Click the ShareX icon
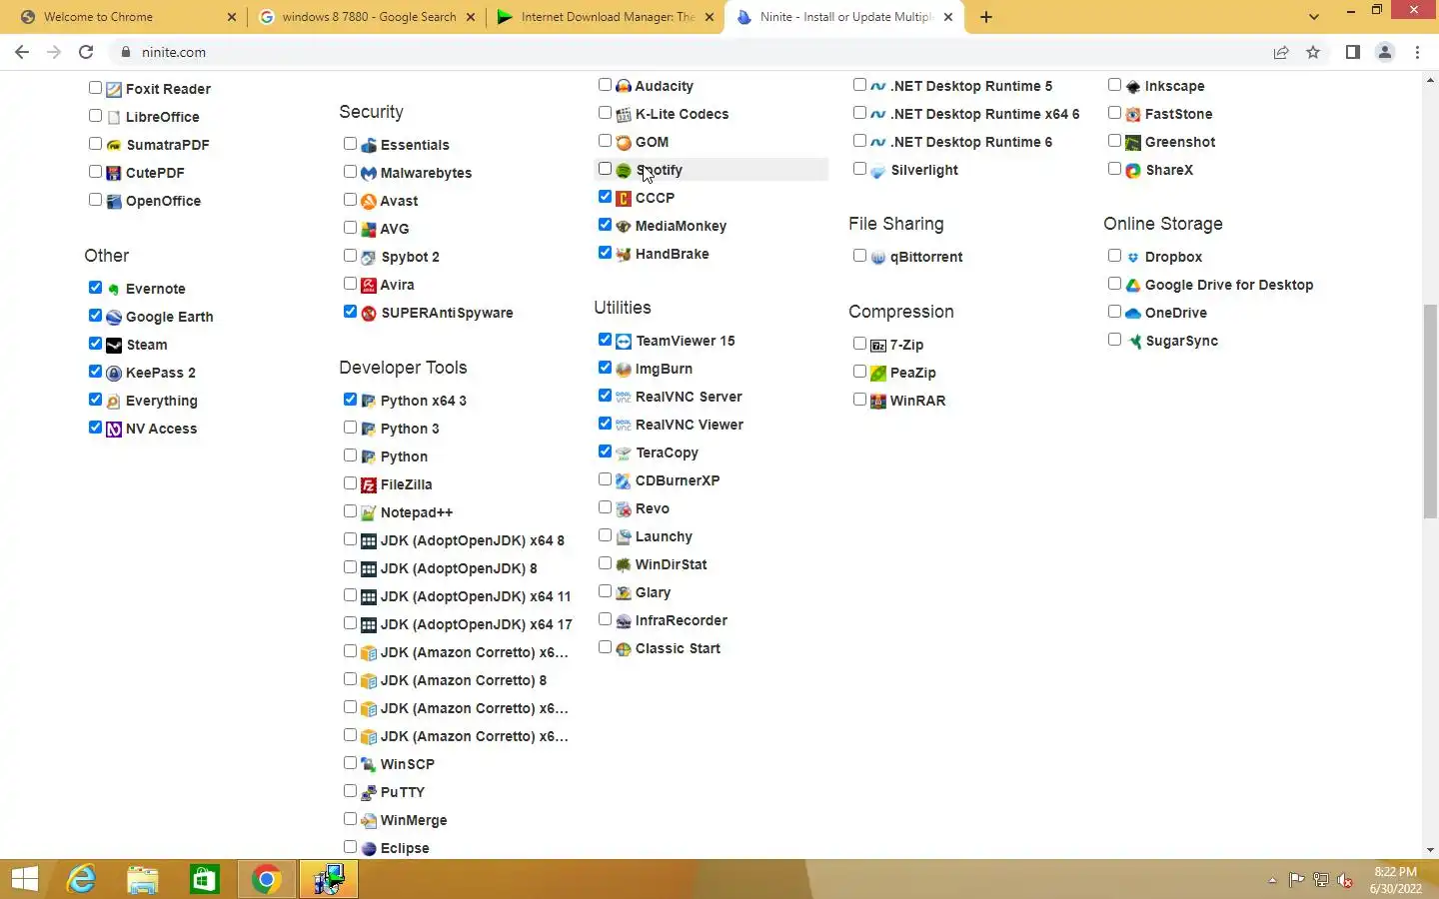This screenshot has height=899, width=1439. [1133, 171]
